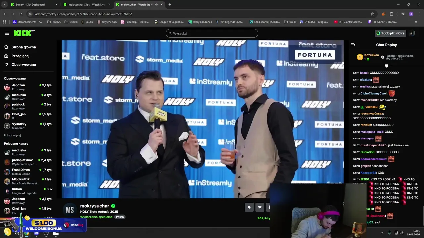This screenshot has height=238, width=424.
Task: Close the Stream - Kick Dashboard tab
Action: coord(56,5)
